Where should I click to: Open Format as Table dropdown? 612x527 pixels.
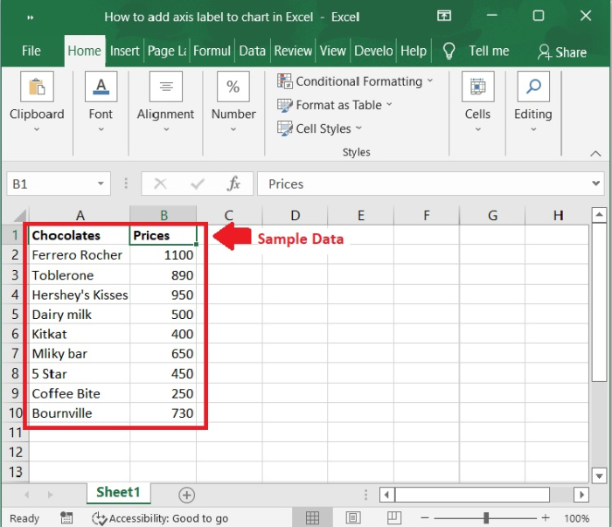click(x=335, y=105)
